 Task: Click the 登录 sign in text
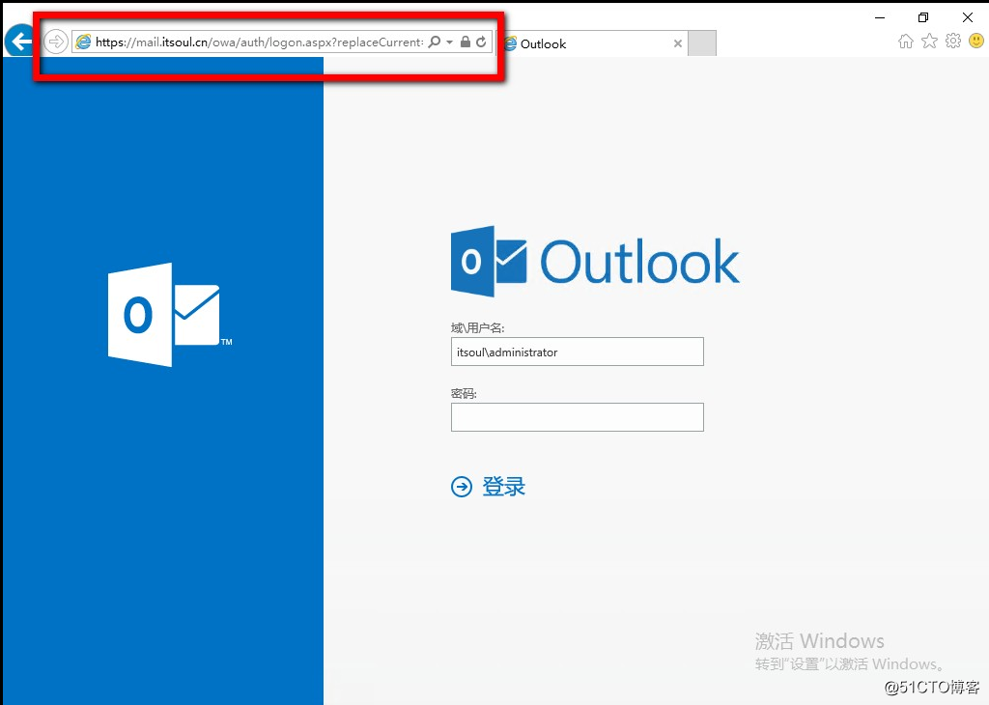504,487
